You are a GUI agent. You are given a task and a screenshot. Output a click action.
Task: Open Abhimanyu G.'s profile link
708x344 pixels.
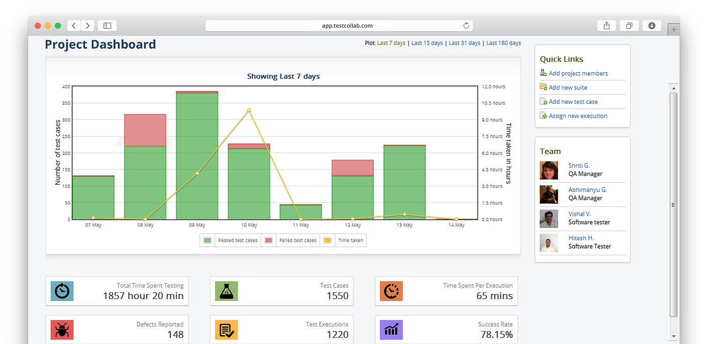coord(587,189)
